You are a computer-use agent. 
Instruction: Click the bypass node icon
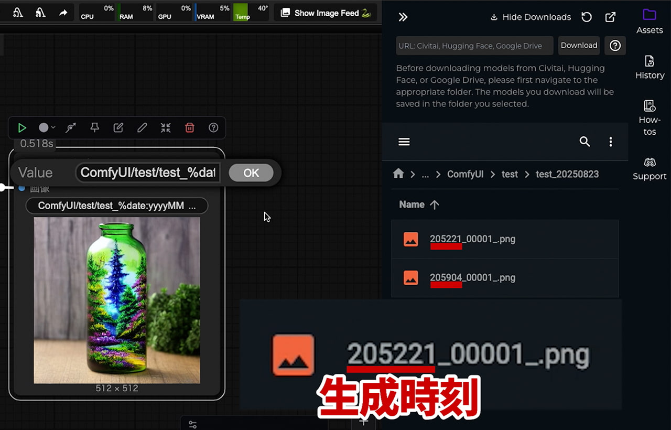71,128
